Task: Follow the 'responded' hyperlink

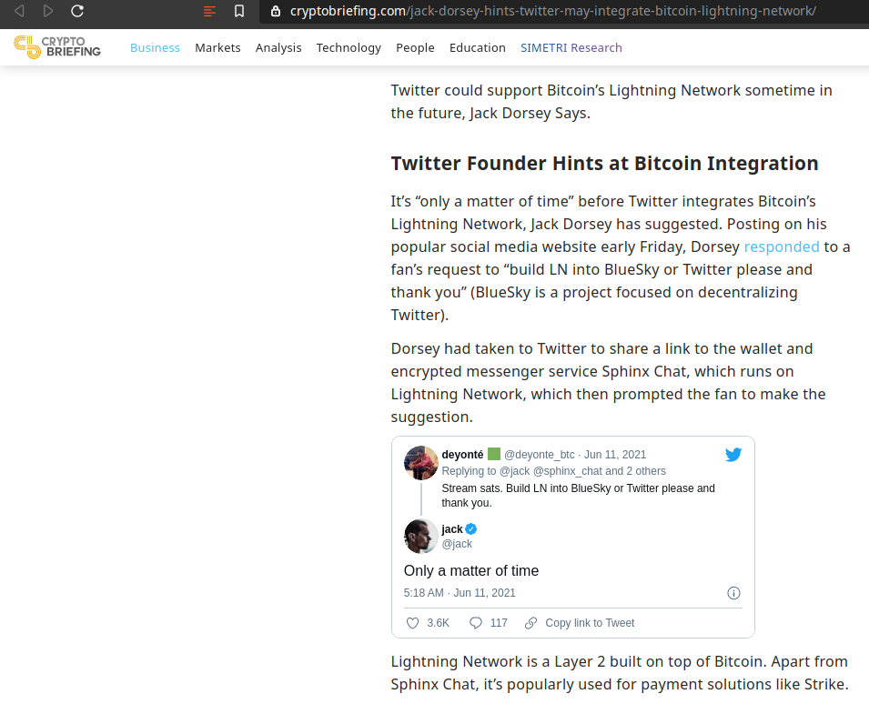Action: 782,247
